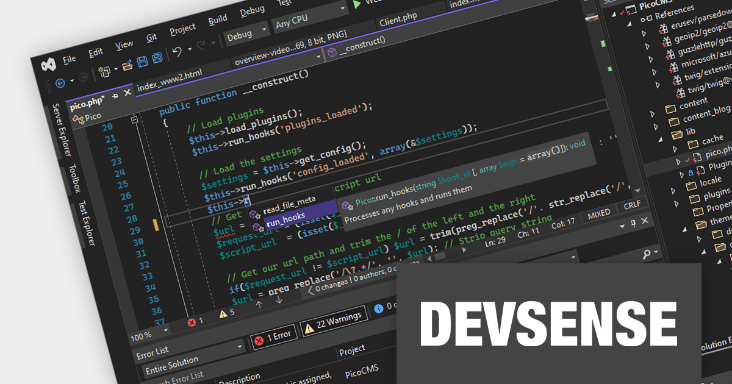Click the Open File folder icon
Image resolution: width=732 pixels, height=384 pixels.
coord(127,64)
